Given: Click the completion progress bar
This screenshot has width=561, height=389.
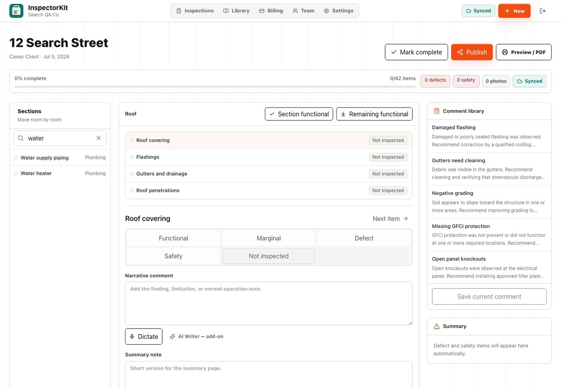Looking at the screenshot, I should pos(215,86).
